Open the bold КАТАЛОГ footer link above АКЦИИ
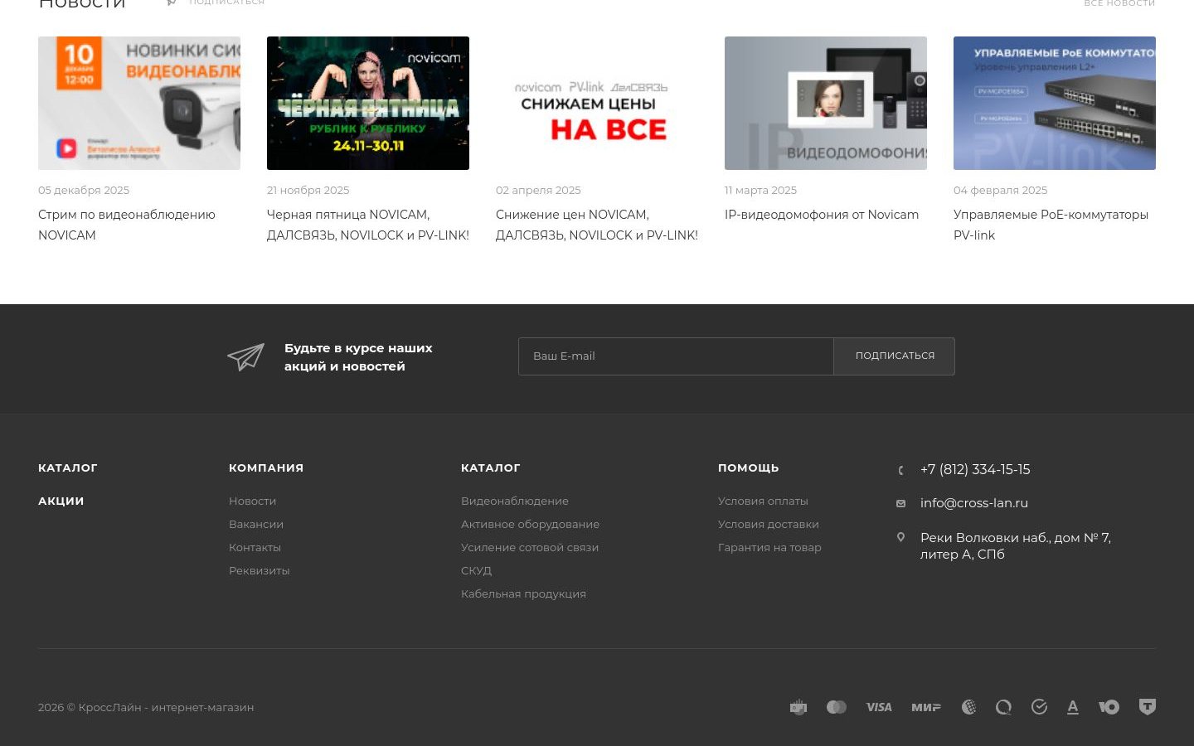This screenshot has height=746, width=1194. point(68,467)
